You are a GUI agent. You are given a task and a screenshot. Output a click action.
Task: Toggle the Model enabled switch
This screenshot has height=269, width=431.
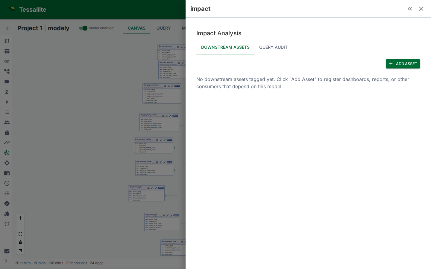[83, 28]
